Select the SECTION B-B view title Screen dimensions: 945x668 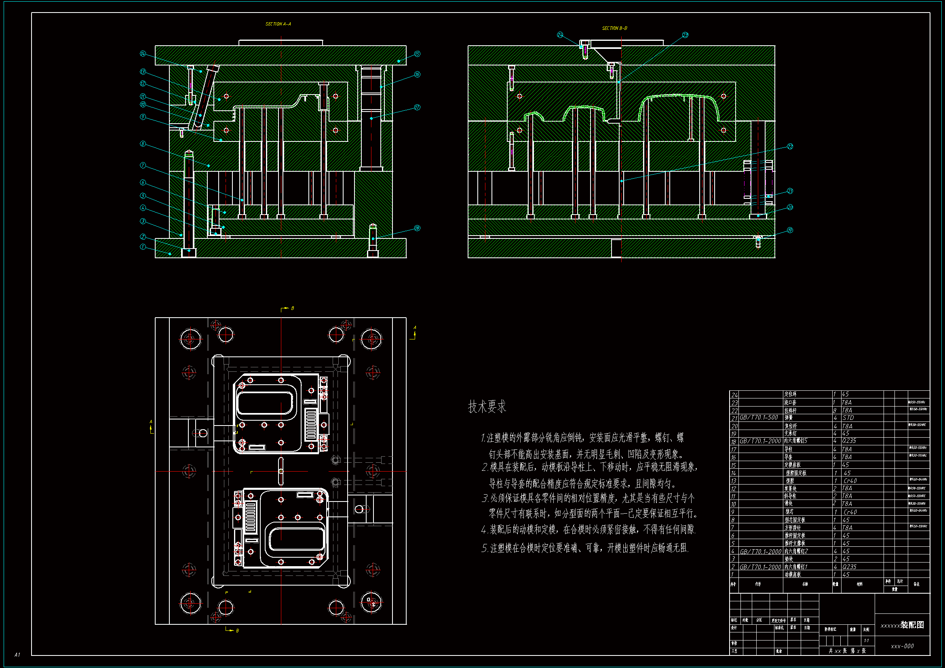[614, 28]
